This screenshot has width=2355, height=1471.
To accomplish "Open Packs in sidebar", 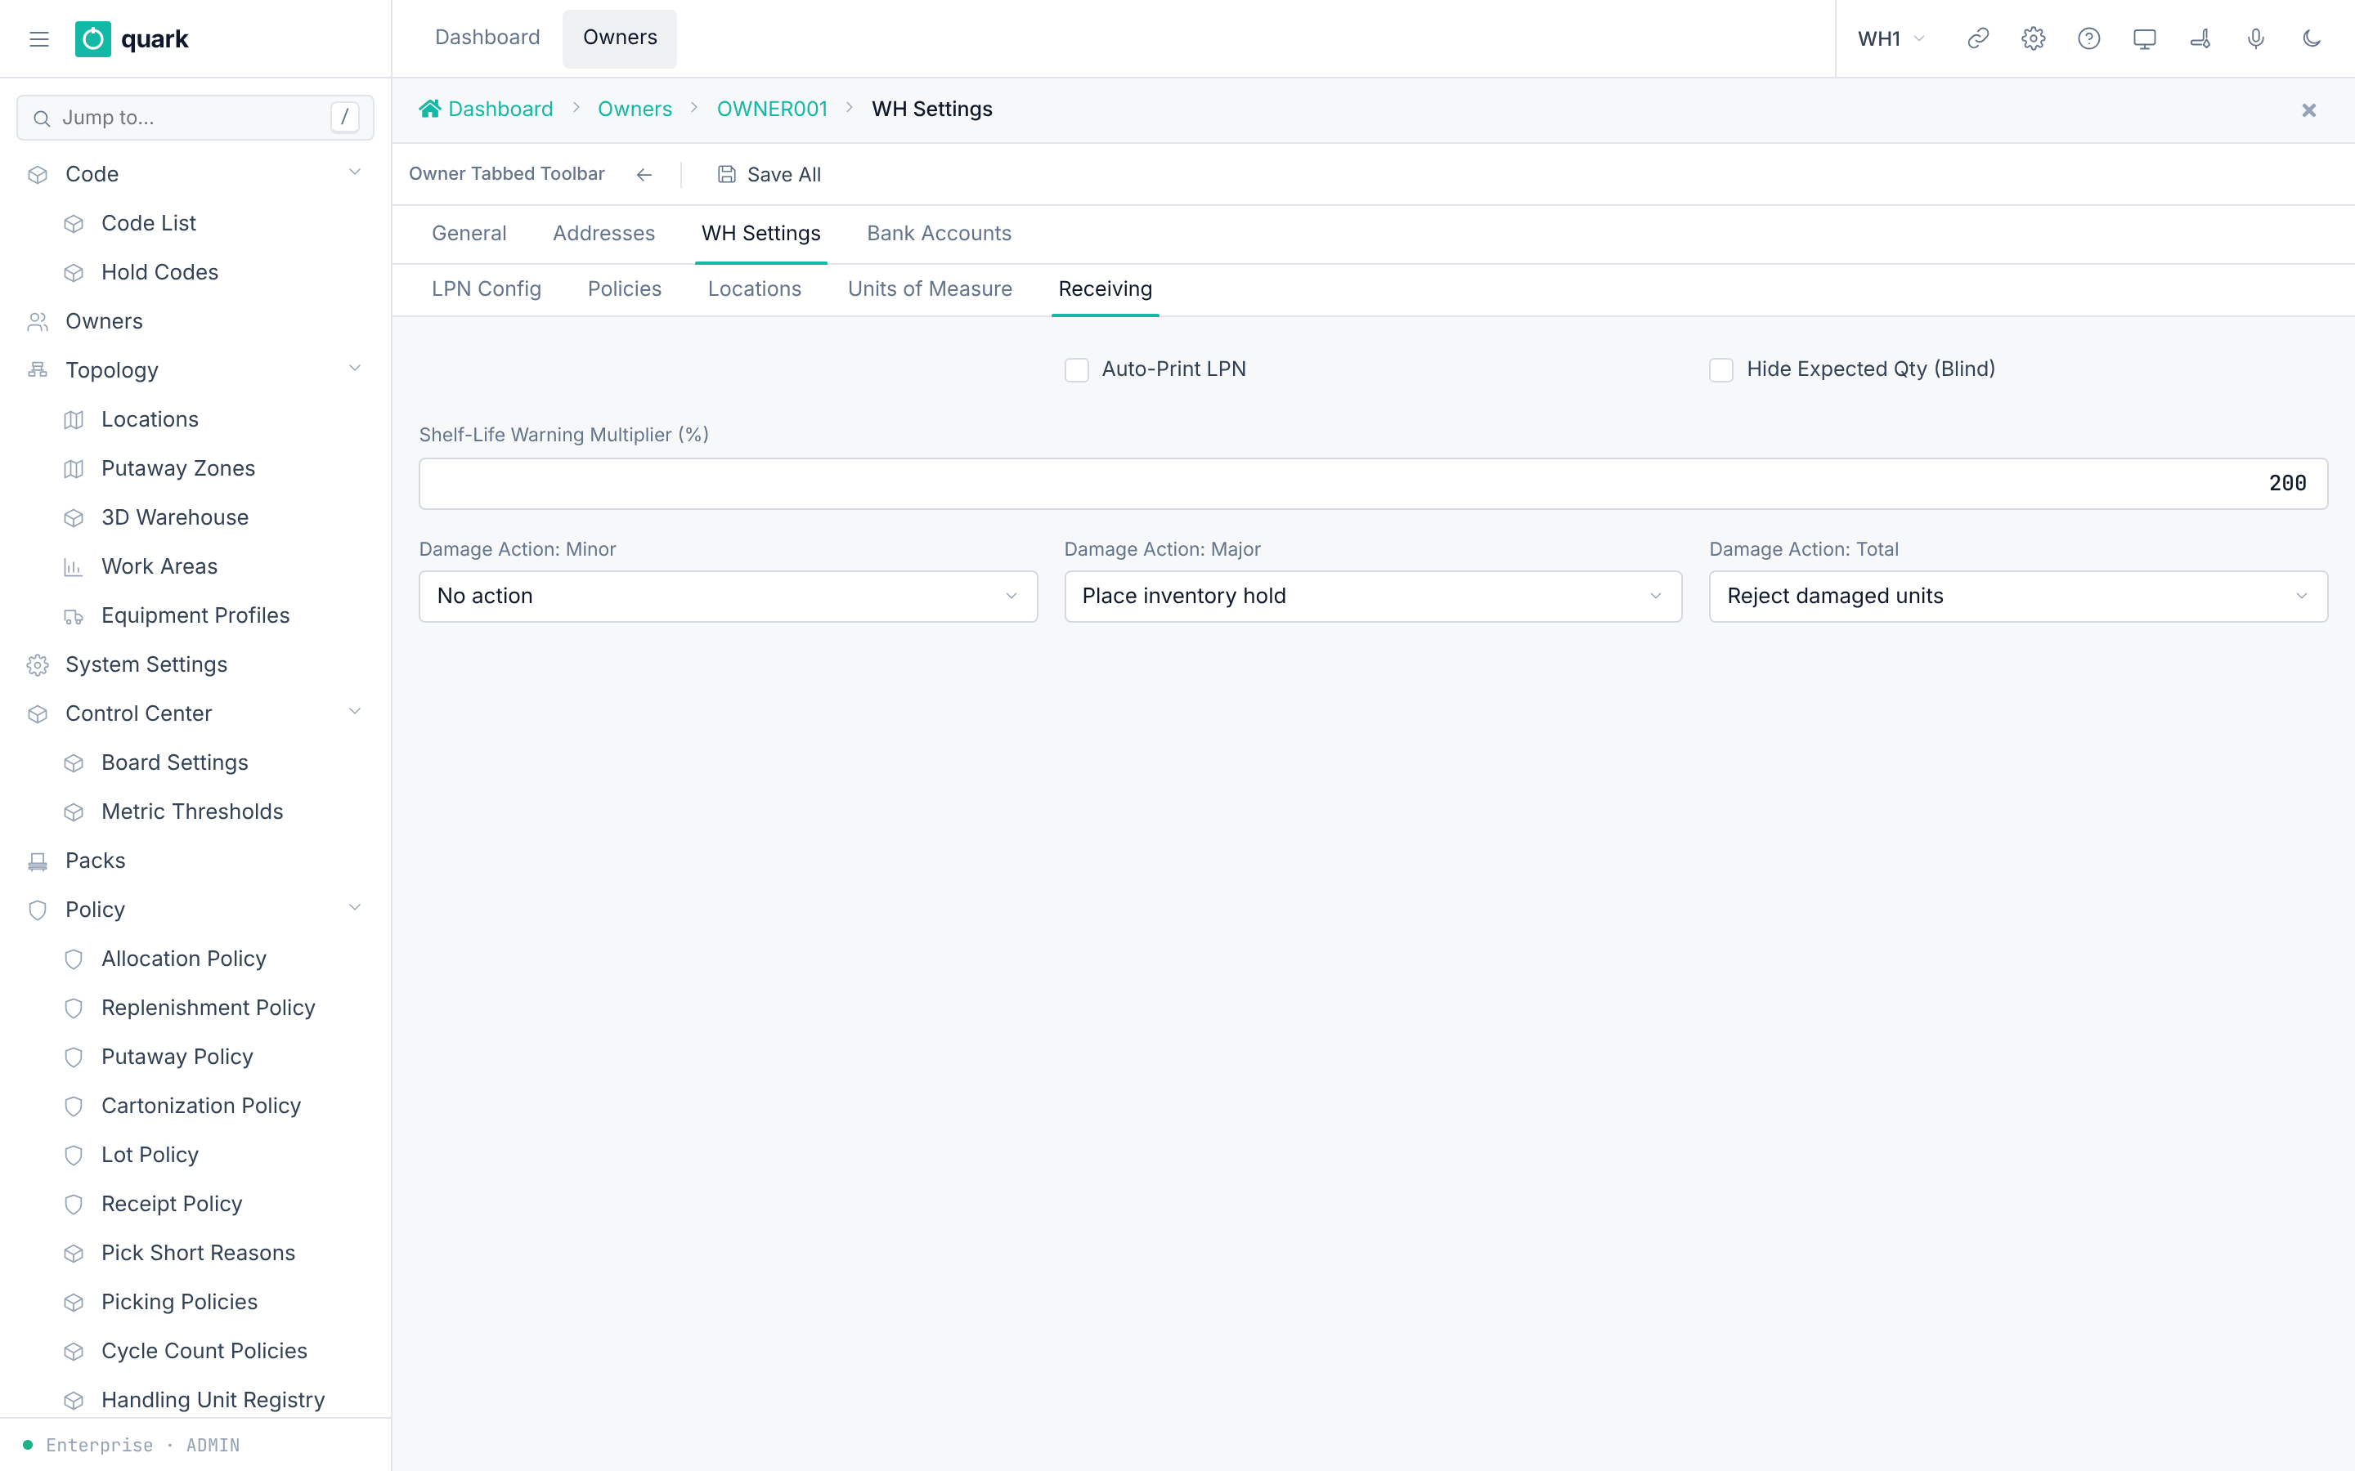I will (x=96, y=860).
